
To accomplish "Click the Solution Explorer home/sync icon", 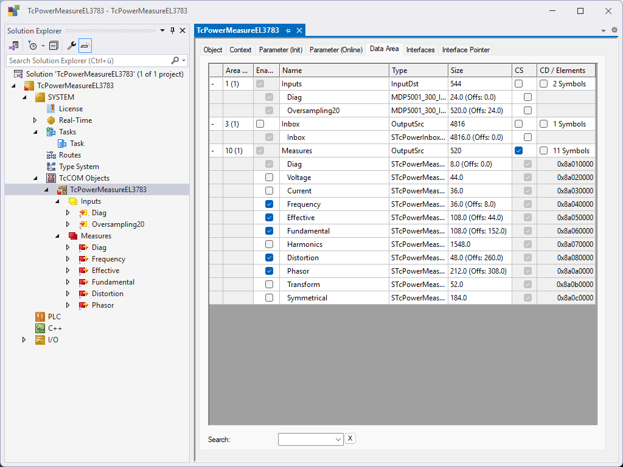I will click(x=14, y=46).
